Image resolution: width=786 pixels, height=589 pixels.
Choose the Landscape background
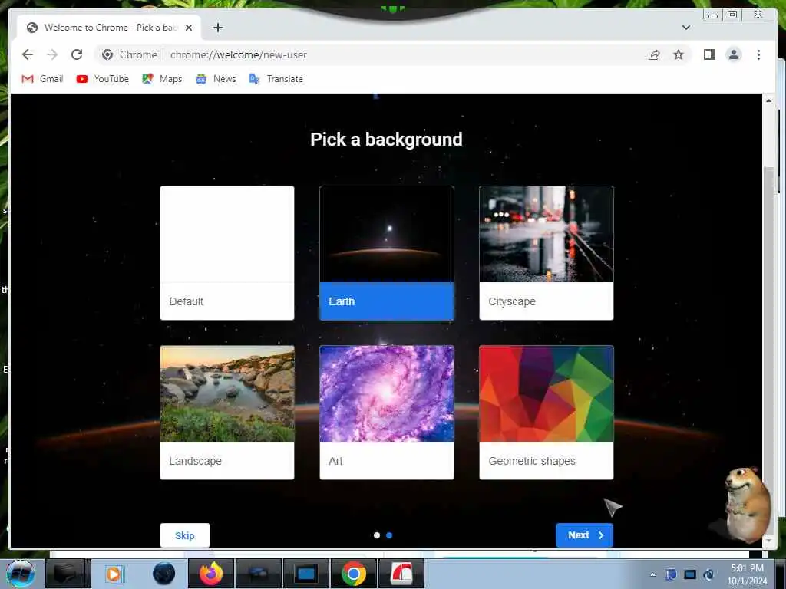point(227,412)
